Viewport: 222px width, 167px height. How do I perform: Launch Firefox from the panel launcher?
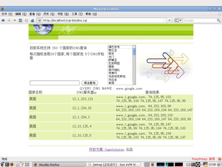(x=12, y=165)
